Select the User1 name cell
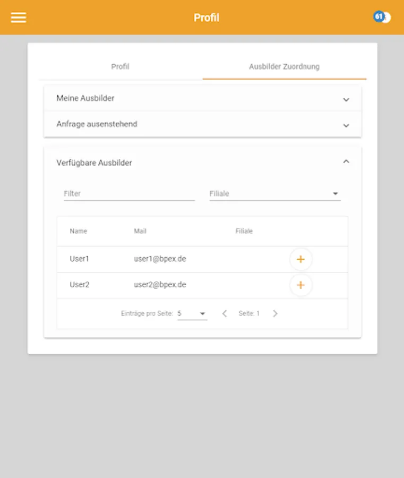 coord(79,259)
